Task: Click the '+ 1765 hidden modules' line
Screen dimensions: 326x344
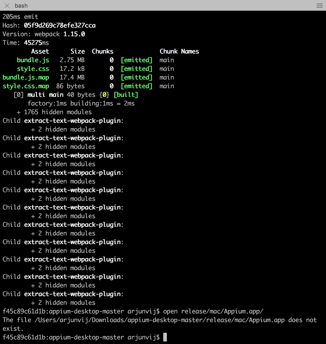Action: coord(54,112)
